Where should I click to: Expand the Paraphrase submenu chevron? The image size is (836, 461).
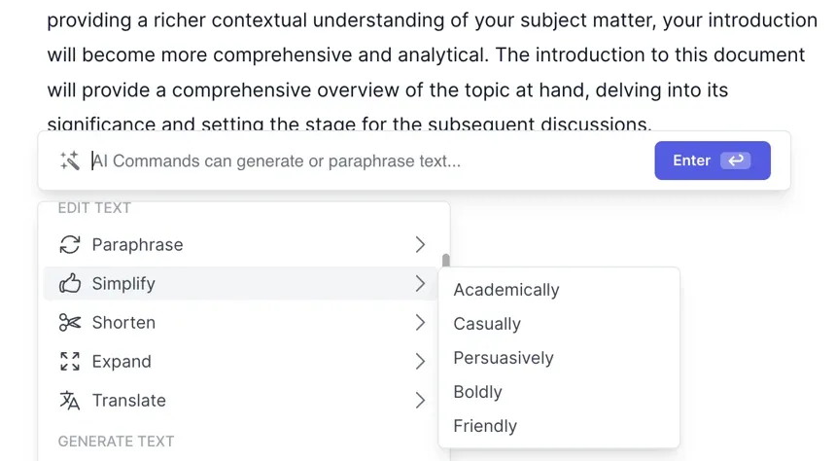pyautogui.click(x=420, y=245)
